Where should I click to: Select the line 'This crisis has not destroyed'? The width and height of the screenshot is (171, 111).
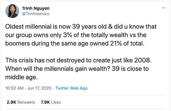tap(78, 60)
